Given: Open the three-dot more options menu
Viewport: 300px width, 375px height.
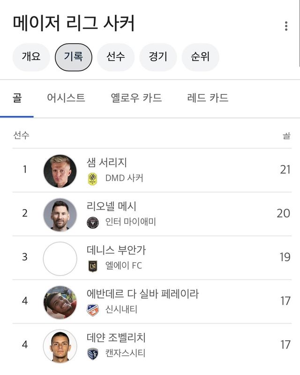Looking at the screenshot, I should pos(286,26).
